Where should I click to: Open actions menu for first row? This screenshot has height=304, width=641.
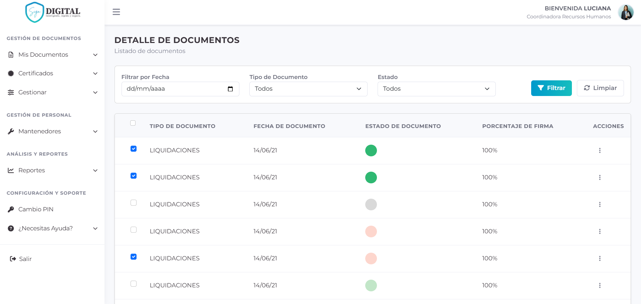tap(600, 150)
